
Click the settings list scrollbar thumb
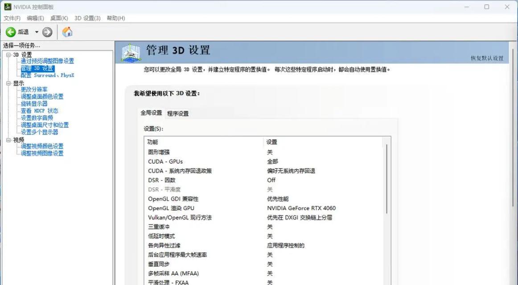[x=386, y=179]
